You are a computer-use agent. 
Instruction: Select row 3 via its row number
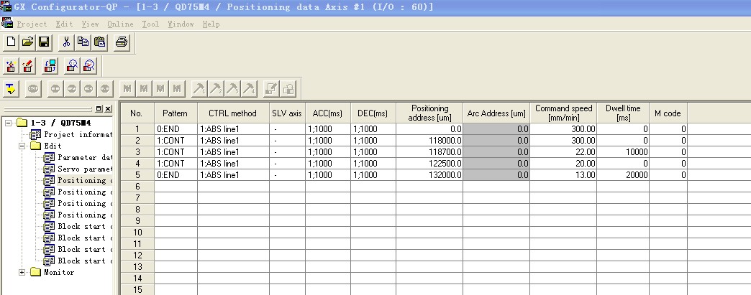pyautogui.click(x=137, y=153)
